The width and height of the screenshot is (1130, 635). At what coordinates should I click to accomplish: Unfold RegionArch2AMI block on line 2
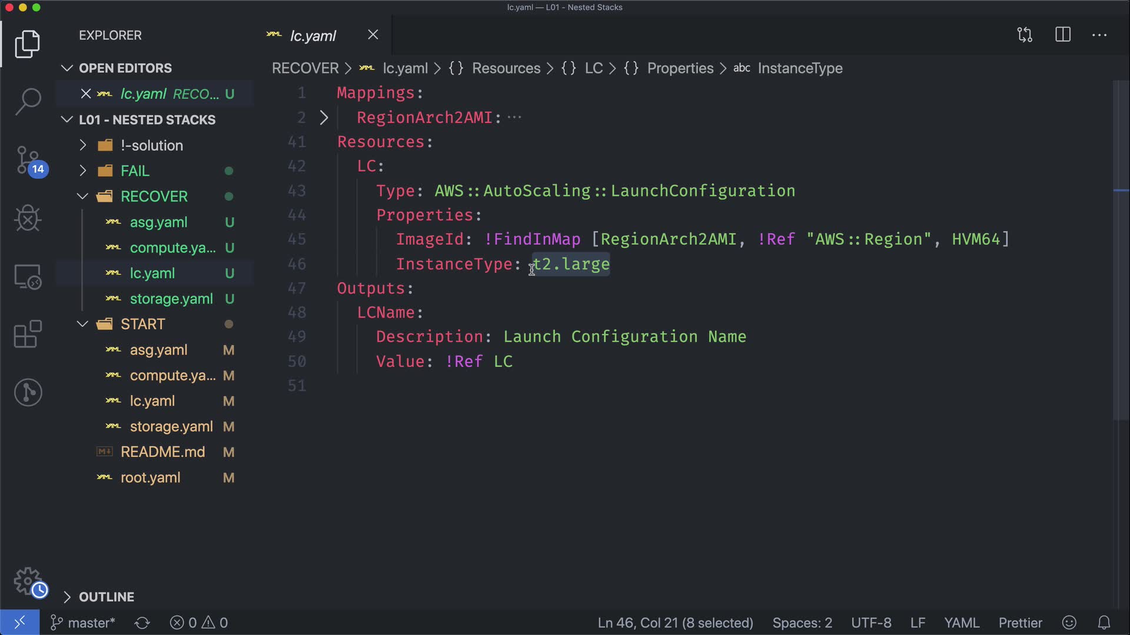point(324,118)
